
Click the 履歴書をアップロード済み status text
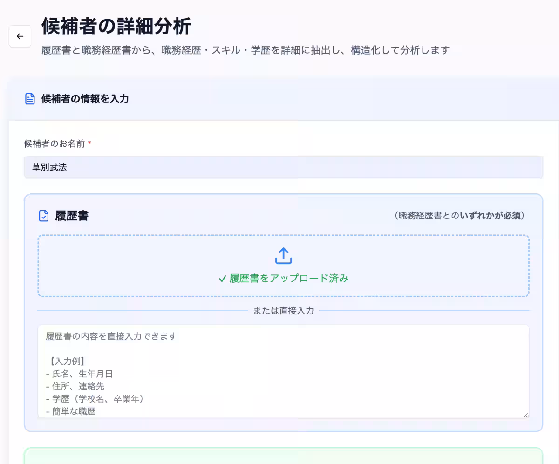(289, 279)
